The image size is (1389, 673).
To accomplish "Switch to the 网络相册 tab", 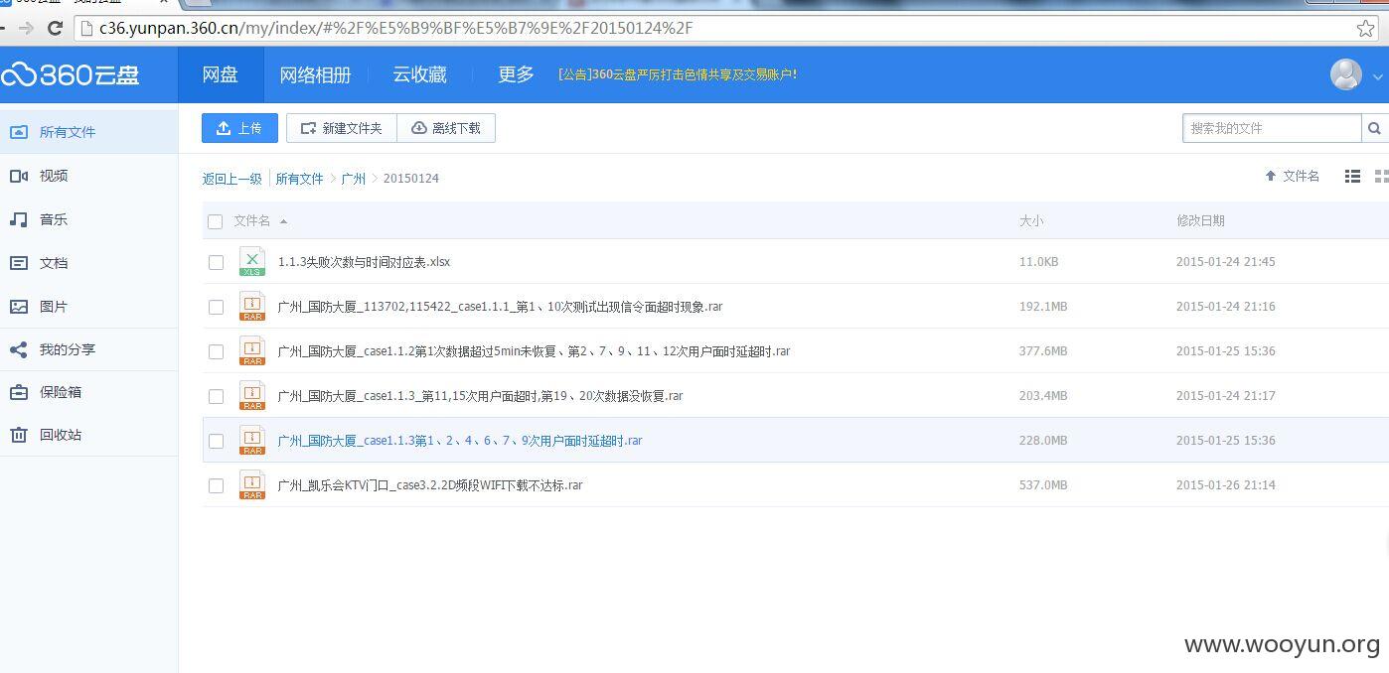I will pyautogui.click(x=315, y=74).
